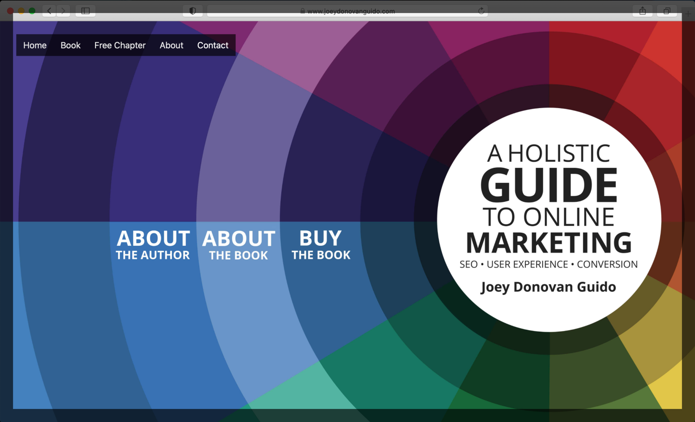Open the Share menu icon
Viewport: 695px width, 422px height.
point(642,11)
